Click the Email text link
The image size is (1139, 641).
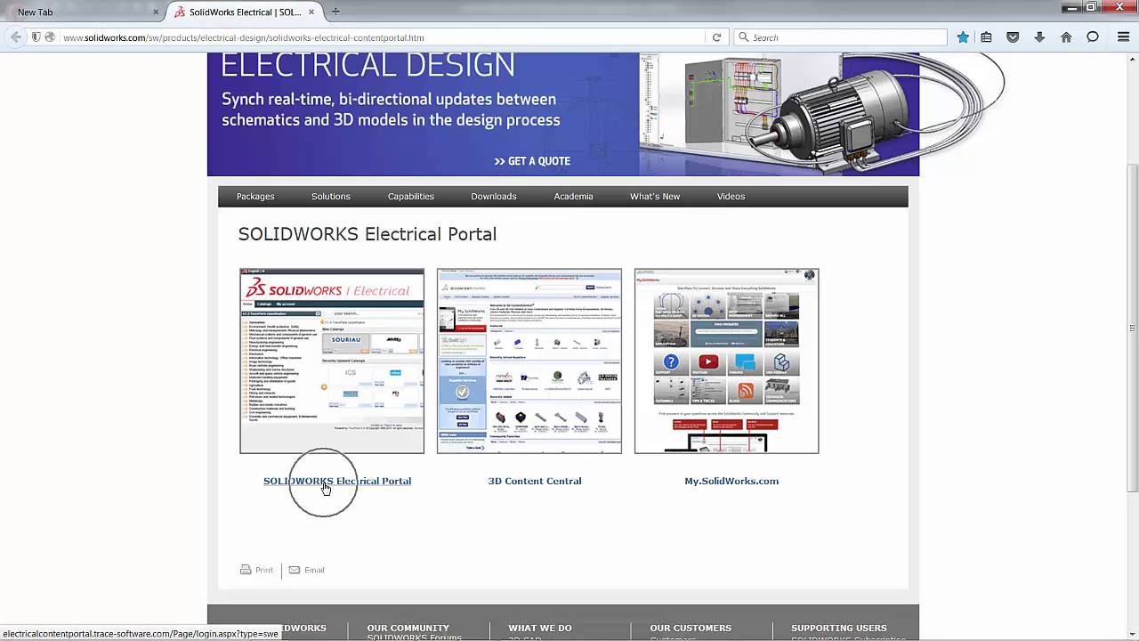(314, 570)
